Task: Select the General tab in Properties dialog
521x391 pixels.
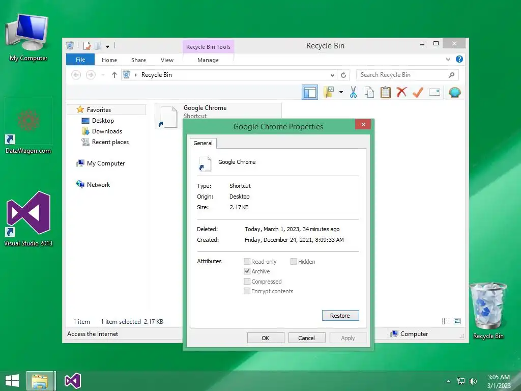Action: (203, 143)
